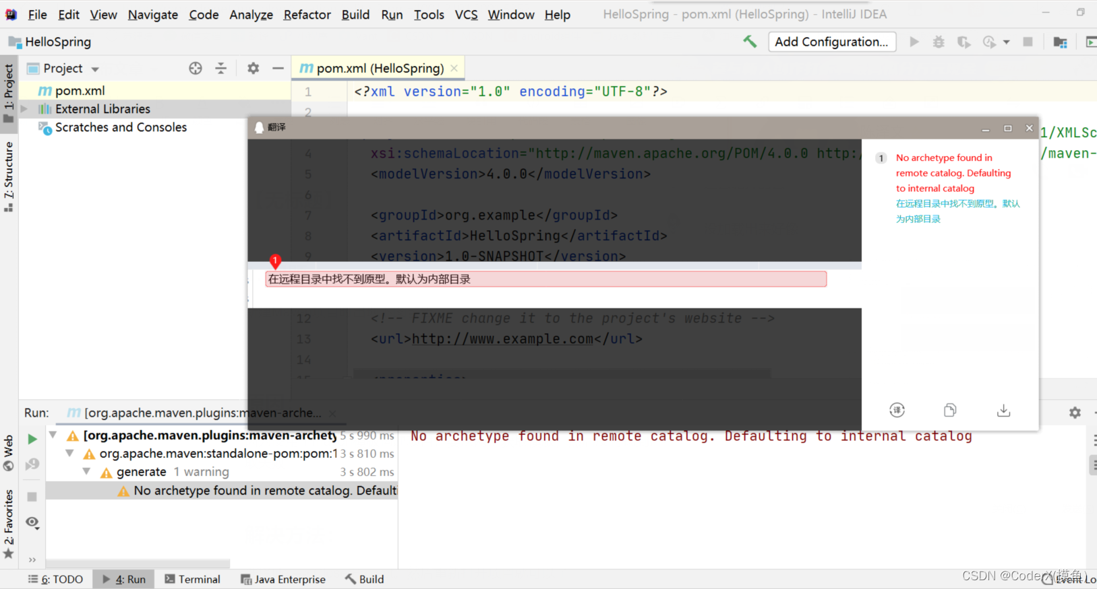The image size is (1097, 589).
Task: Click the download icon in translation popup
Action: (1003, 410)
